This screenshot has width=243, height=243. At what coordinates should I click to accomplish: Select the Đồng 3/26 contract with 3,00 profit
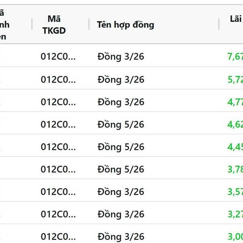tap(121, 237)
